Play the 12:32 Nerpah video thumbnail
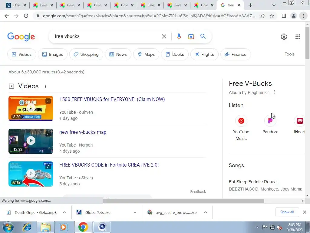Image resolution: width=310 pixels, height=233 pixels. [x=31, y=141]
